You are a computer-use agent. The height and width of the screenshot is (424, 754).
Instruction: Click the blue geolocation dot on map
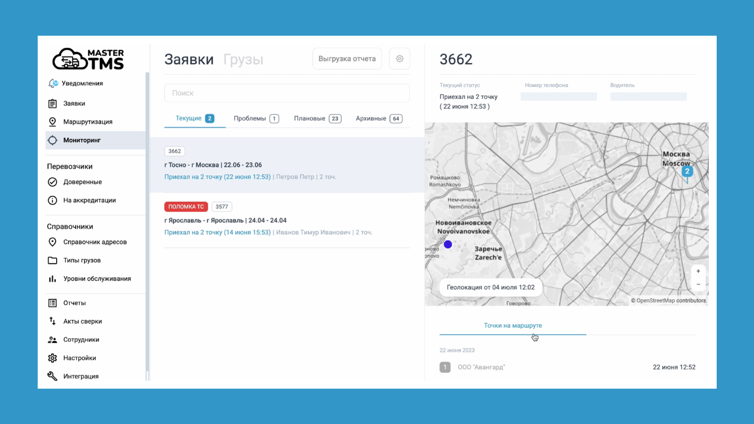pyautogui.click(x=448, y=245)
